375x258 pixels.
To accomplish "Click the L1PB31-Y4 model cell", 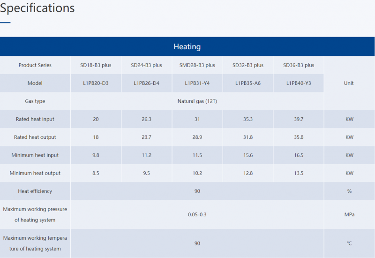I will pos(197,83).
